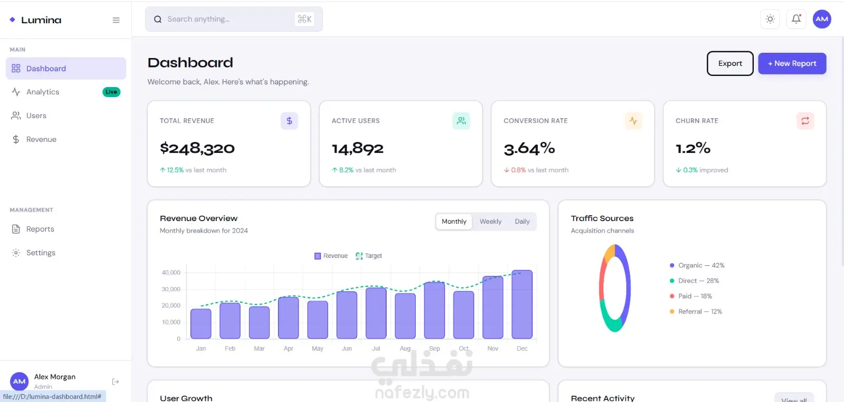844x402 pixels.
Task: Click the logout icon beside Alex Morgan
Action: pyautogui.click(x=116, y=381)
